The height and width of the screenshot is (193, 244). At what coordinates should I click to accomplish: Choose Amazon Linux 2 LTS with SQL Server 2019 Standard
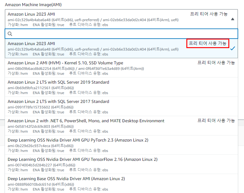tap(121, 87)
